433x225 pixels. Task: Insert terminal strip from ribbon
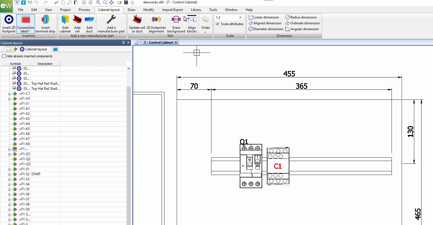(x=45, y=24)
